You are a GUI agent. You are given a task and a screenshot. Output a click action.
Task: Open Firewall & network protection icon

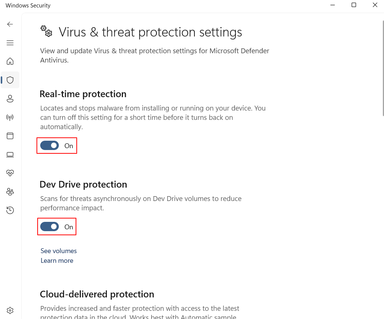pos(10,118)
